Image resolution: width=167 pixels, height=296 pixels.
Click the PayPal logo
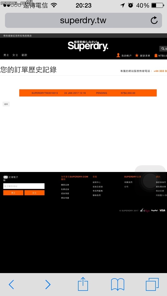click(154, 210)
